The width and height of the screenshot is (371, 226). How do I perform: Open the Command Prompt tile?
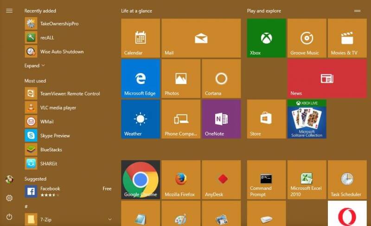(x=266, y=180)
